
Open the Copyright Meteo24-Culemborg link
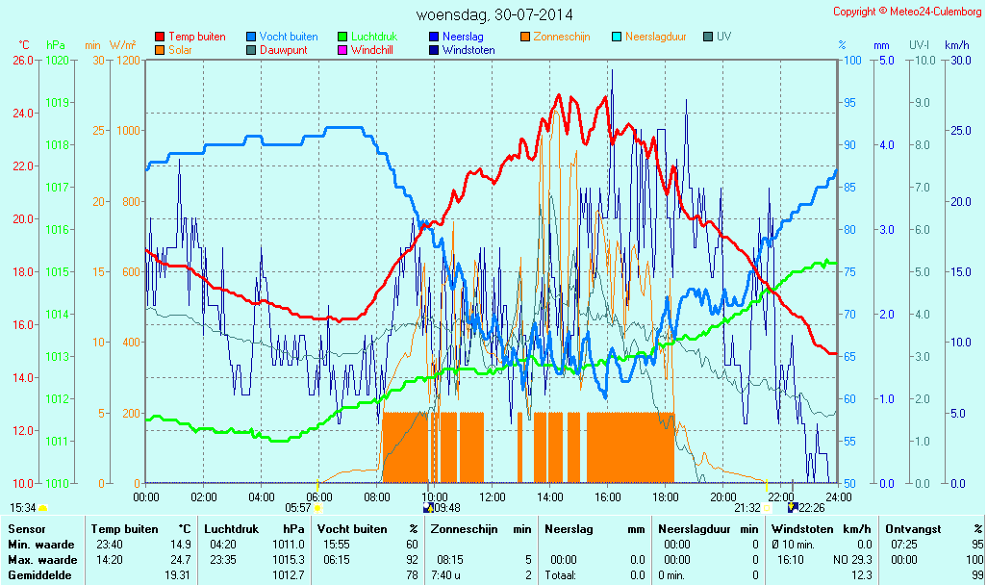click(x=908, y=12)
